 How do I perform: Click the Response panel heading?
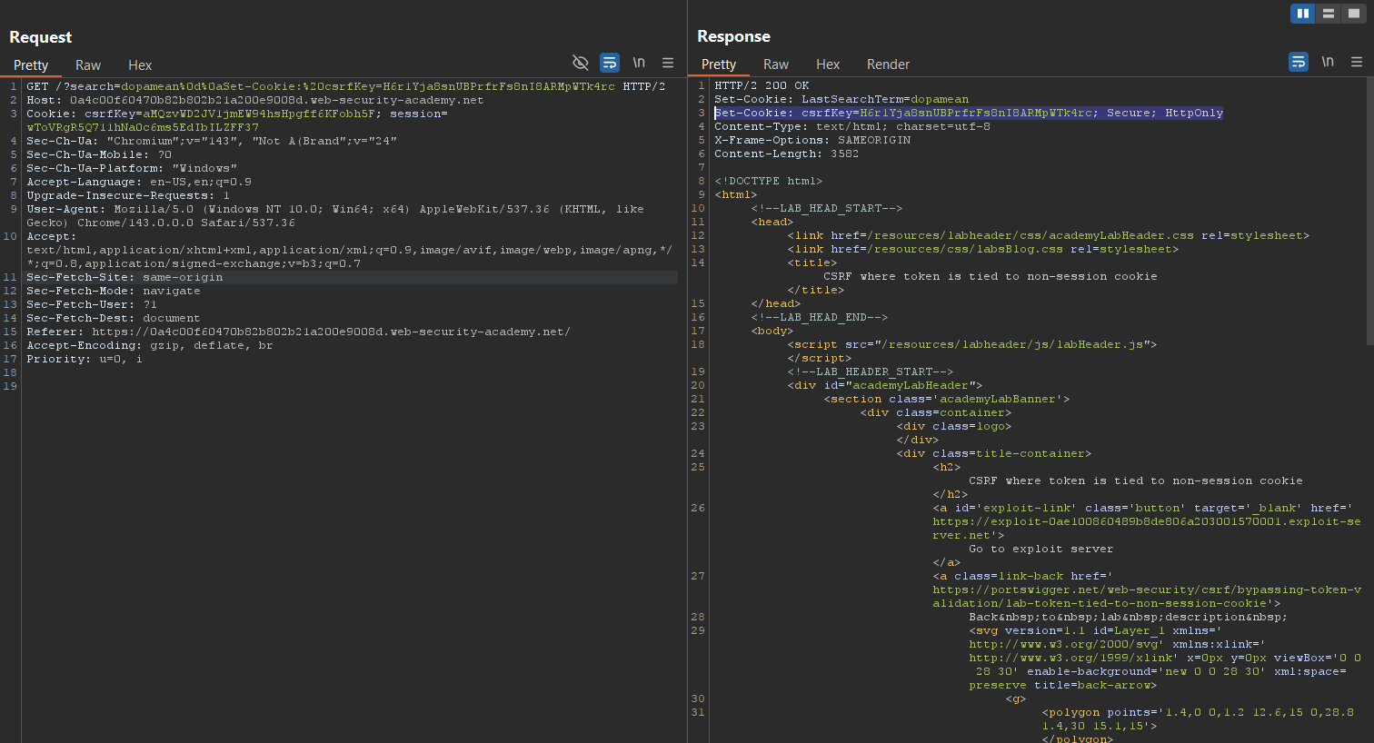(x=733, y=36)
